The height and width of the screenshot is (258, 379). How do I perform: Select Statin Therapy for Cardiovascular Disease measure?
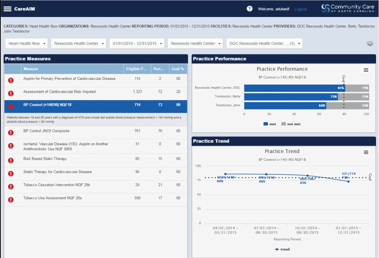coord(96,173)
